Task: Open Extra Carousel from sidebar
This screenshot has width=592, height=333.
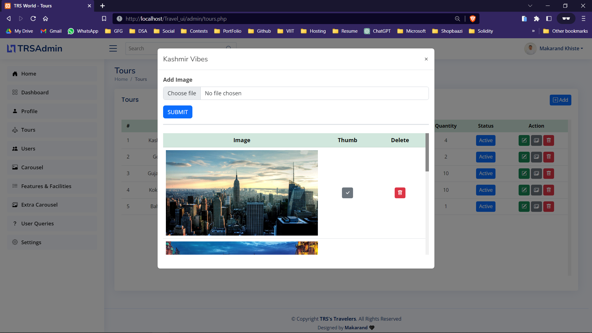Action: click(52, 205)
